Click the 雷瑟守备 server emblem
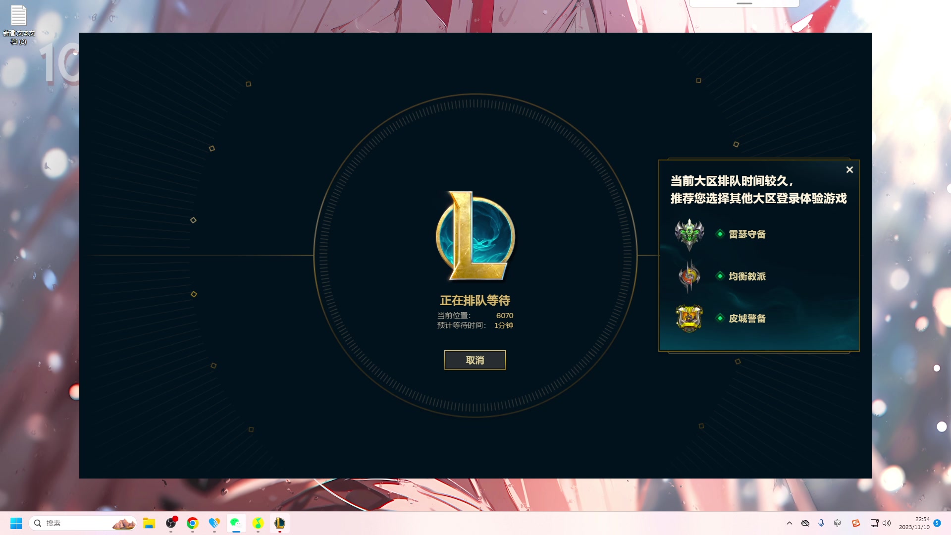The height and width of the screenshot is (535, 951). [x=689, y=234]
